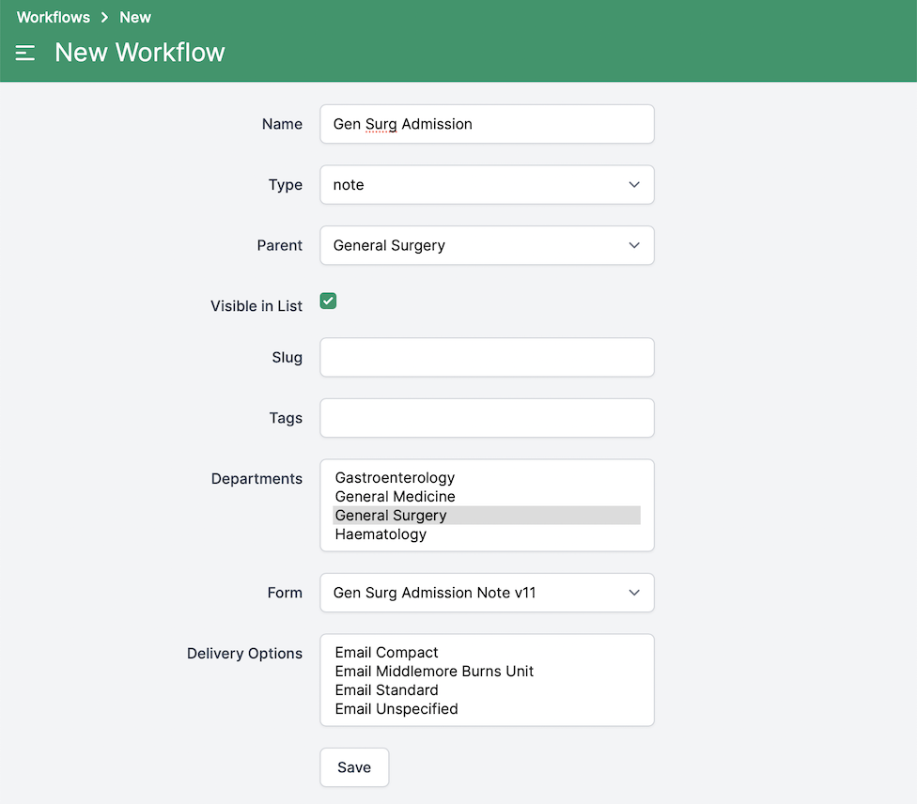The height and width of the screenshot is (804, 917).
Task: Focus the Tags input field
Action: click(x=487, y=418)
